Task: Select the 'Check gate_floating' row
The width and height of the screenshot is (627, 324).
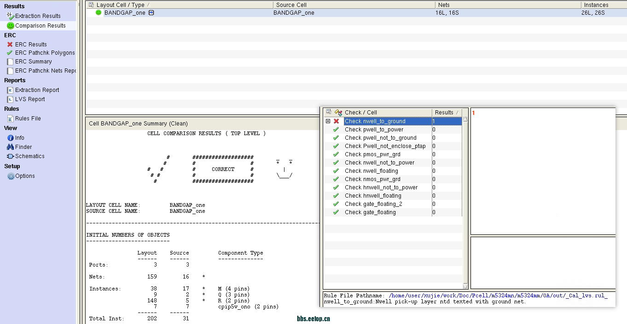Action: click(393, 212)
